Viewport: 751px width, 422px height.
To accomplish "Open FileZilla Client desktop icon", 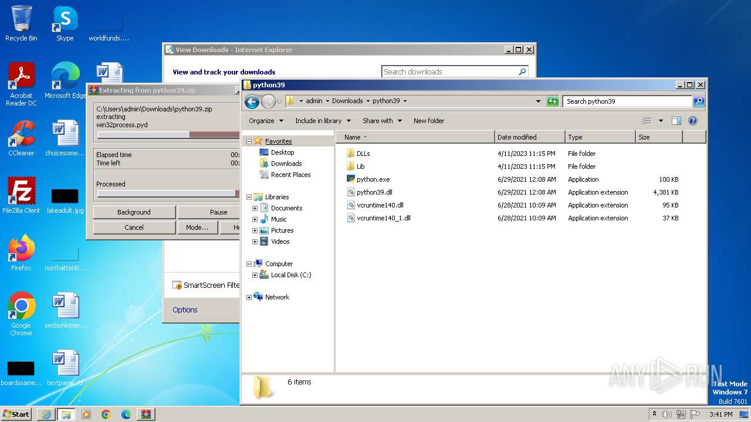I will coord(21,195).
